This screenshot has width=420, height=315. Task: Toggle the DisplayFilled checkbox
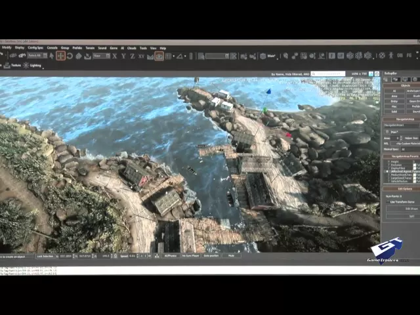(x=415, y=168)
